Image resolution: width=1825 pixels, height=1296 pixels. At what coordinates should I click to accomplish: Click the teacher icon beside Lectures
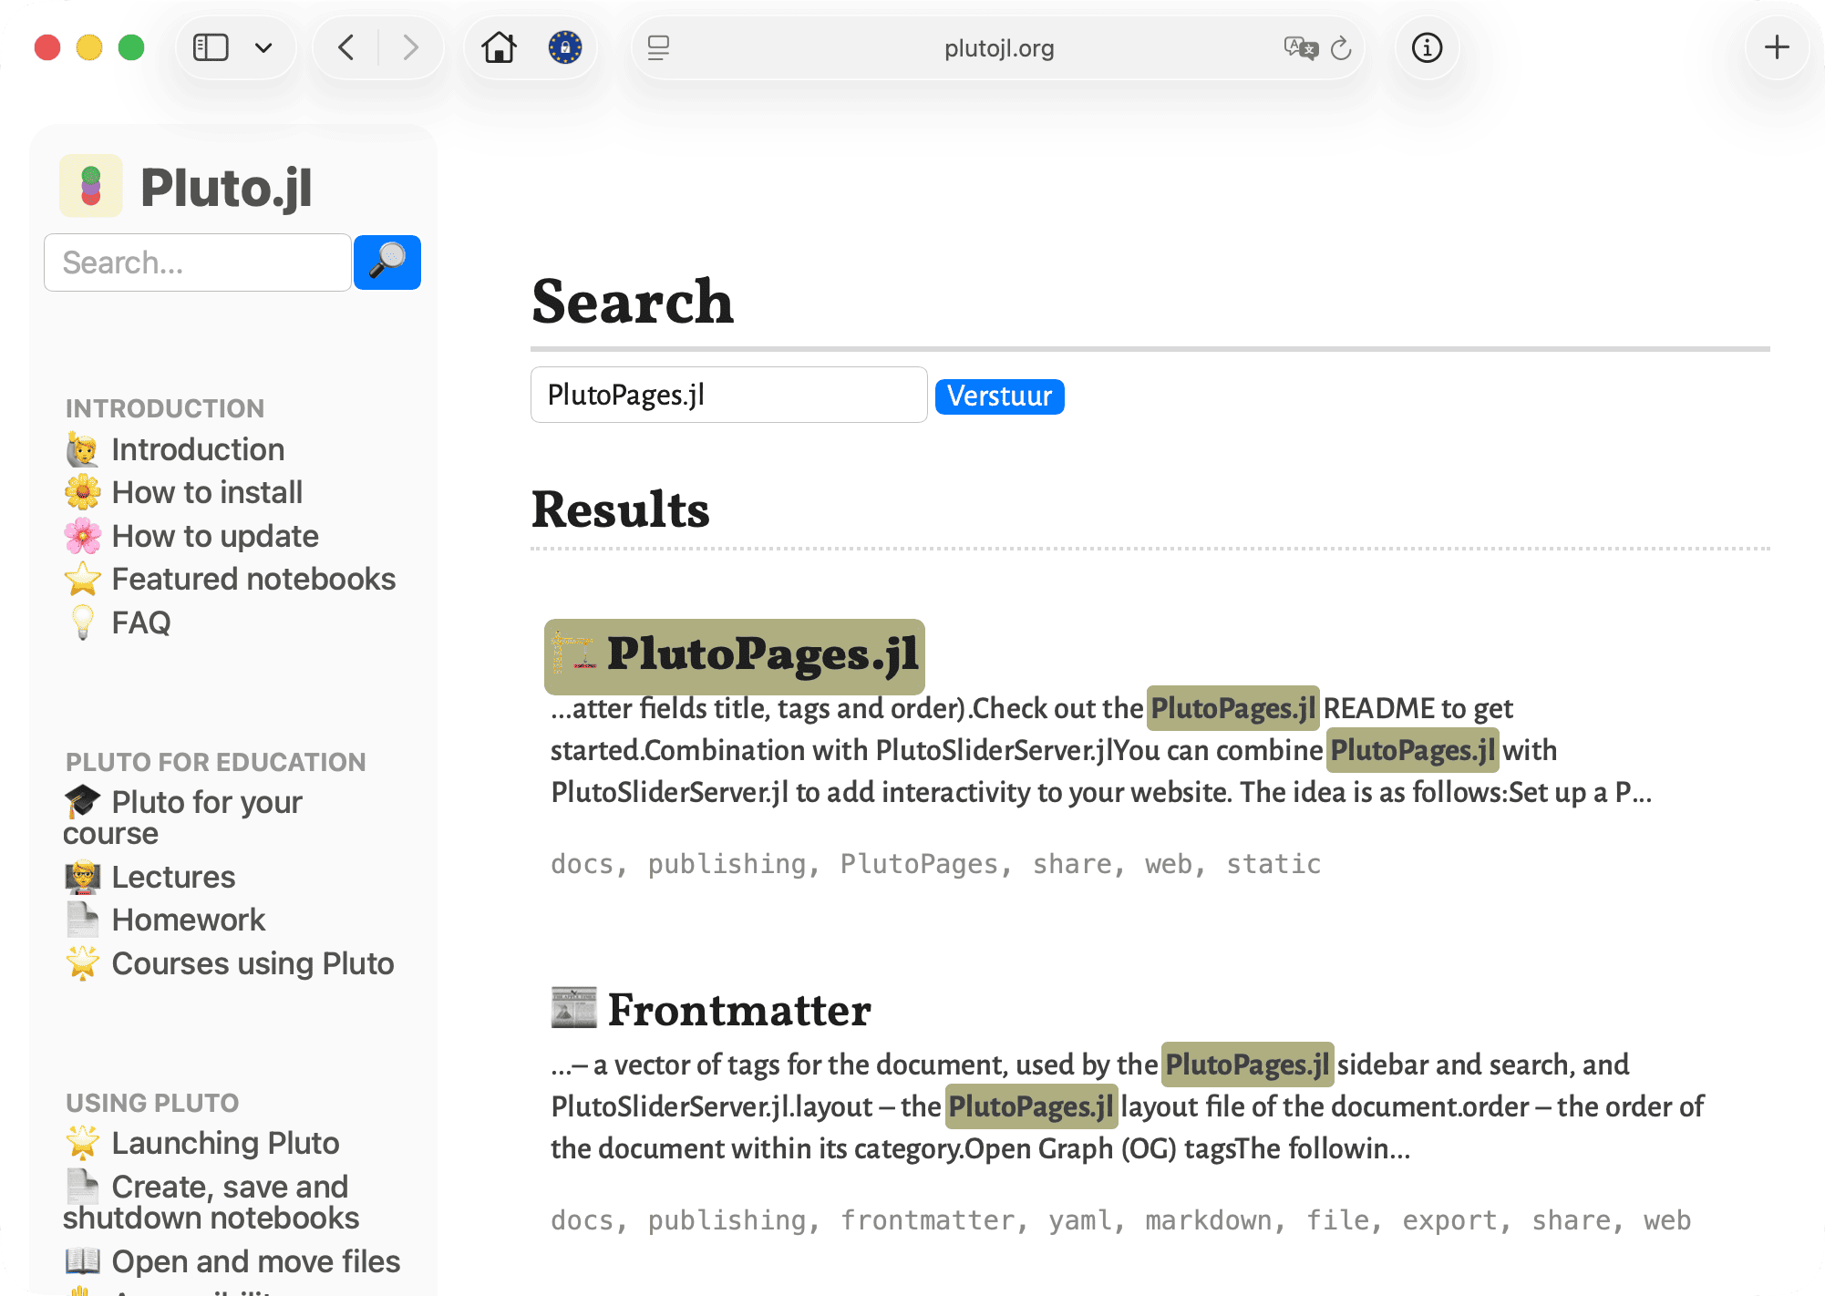tap(83, 877)
